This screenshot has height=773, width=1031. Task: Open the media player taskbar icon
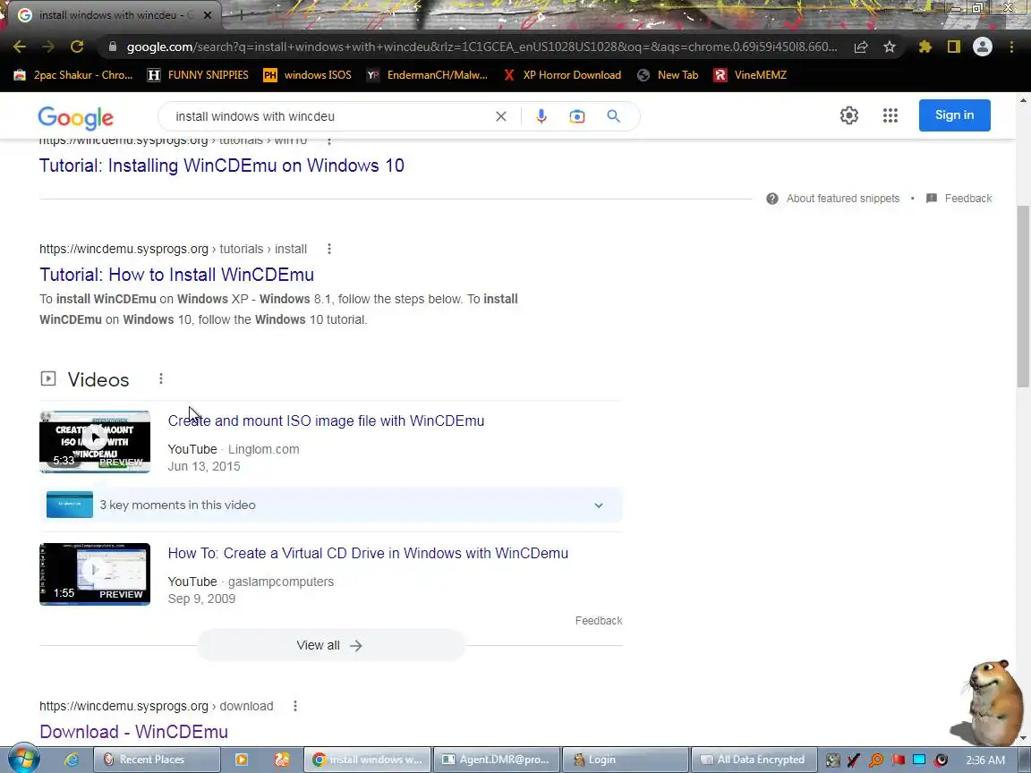pos(242,760)
